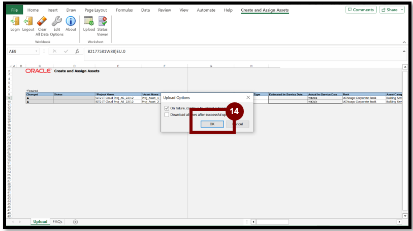Switch to the Home ribbon tab
Screen dimensions: 413x231
pos(33,10)
